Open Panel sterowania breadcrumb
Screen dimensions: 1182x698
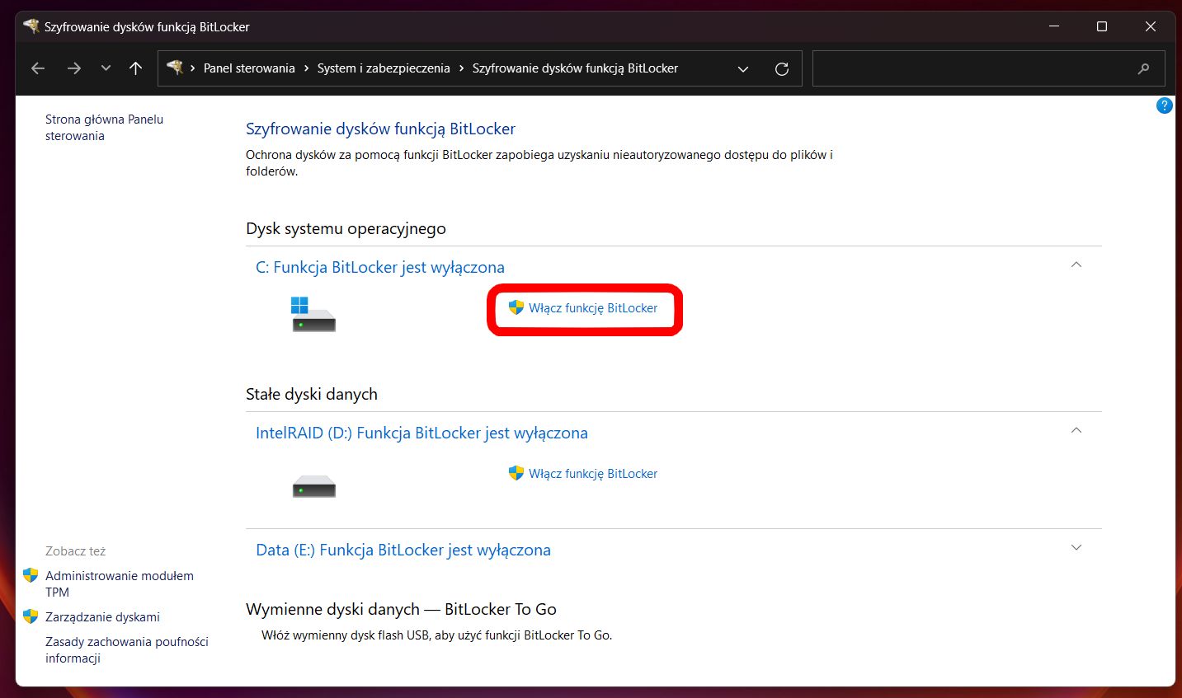(x=249, y=68)
